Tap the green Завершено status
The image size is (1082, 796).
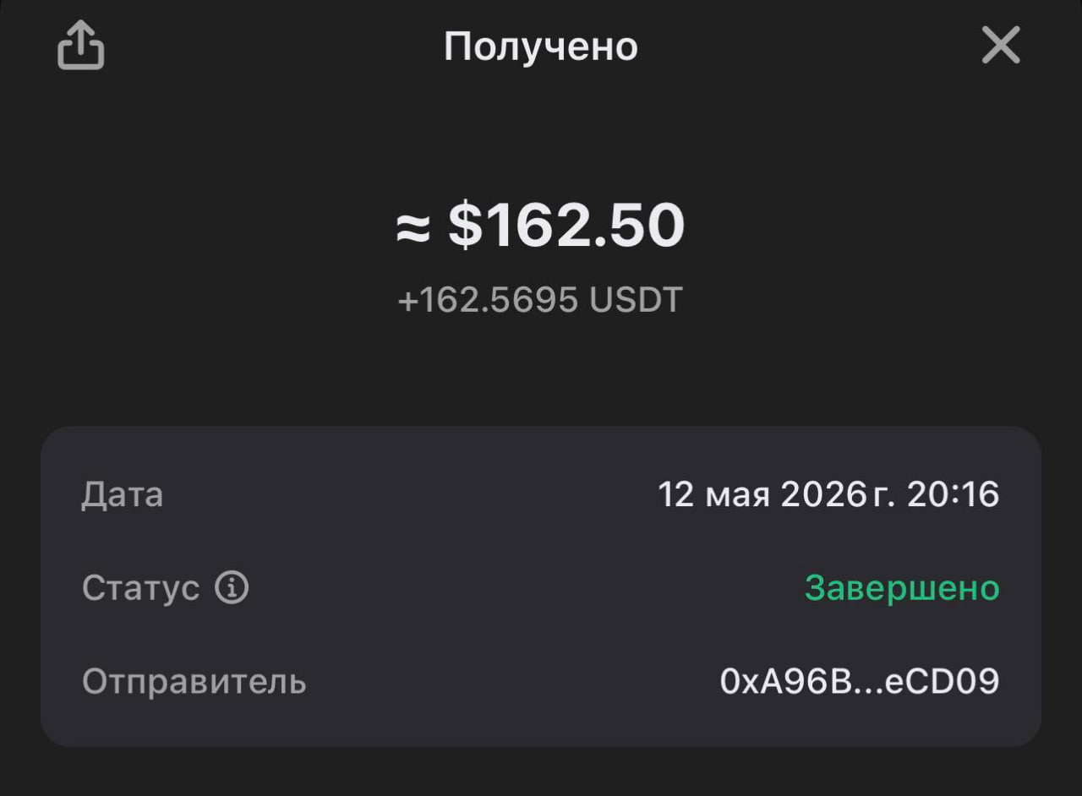click(902, 587)
